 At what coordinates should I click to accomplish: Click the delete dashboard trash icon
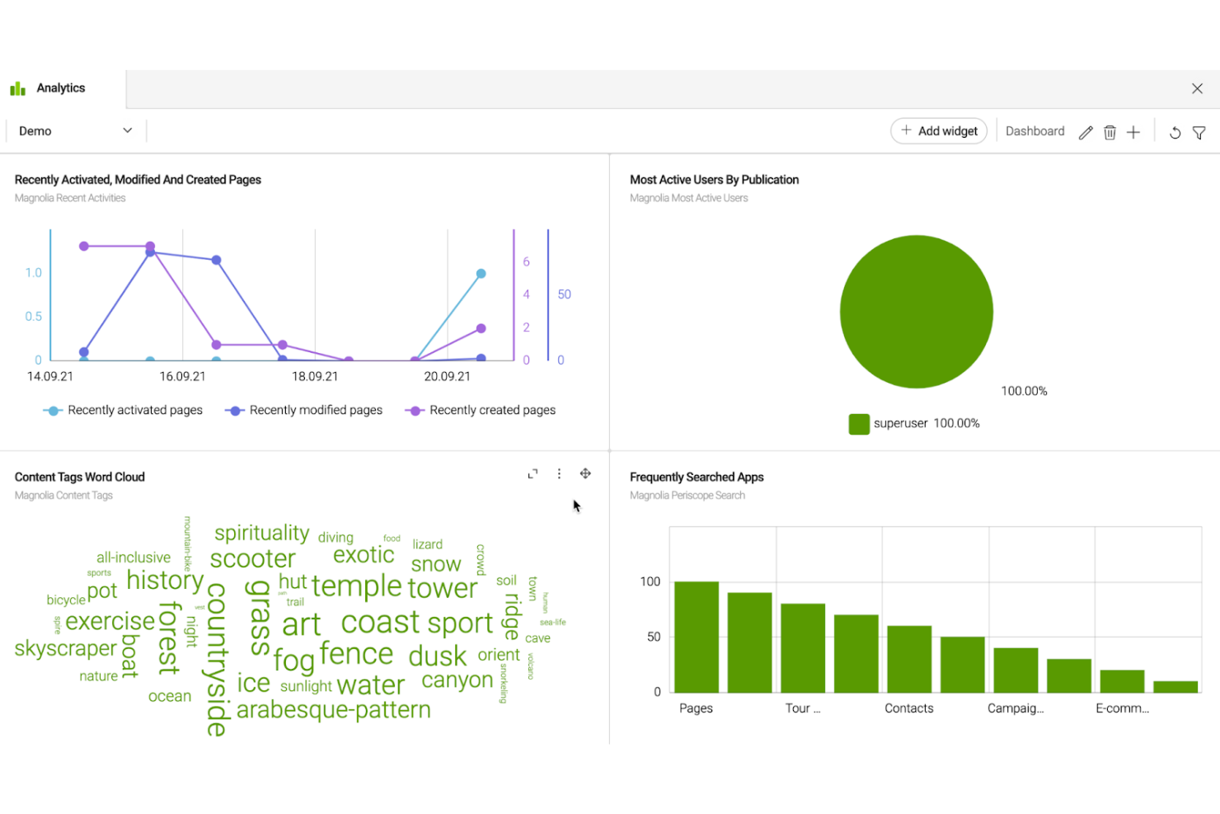coord(1110,131)
